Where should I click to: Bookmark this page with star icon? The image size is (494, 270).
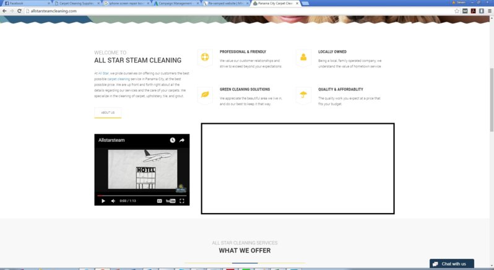(x=457, y=11)
